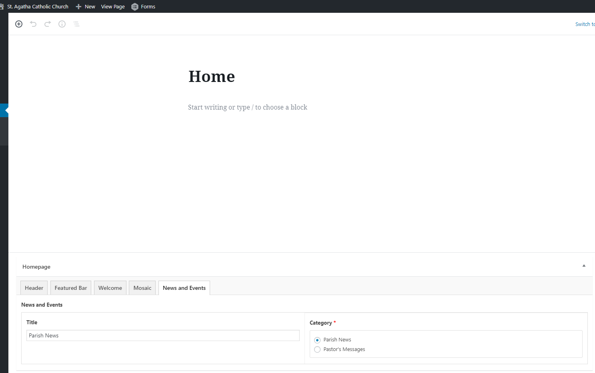595x373 pixels.
Task: Click the Title field containing Parish News
Action: tap(163, 335)
